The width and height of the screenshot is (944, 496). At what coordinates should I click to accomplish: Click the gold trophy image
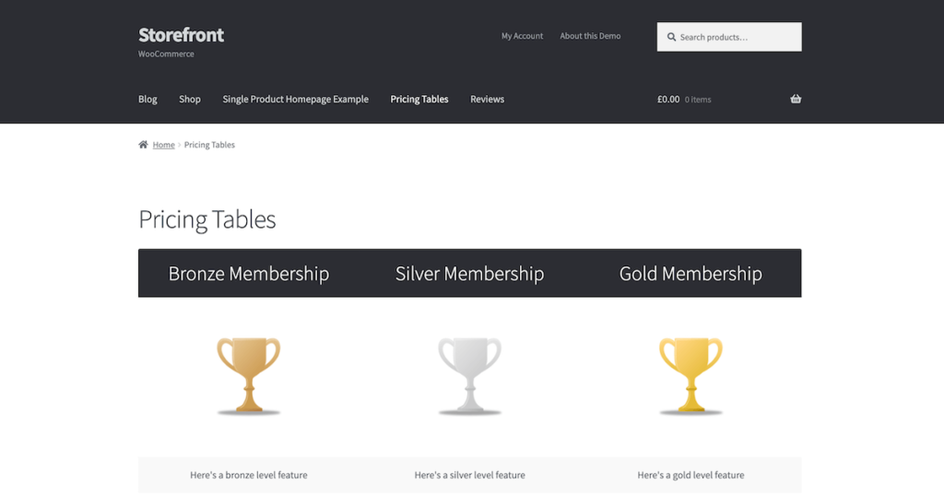click(x=690, y=375)
